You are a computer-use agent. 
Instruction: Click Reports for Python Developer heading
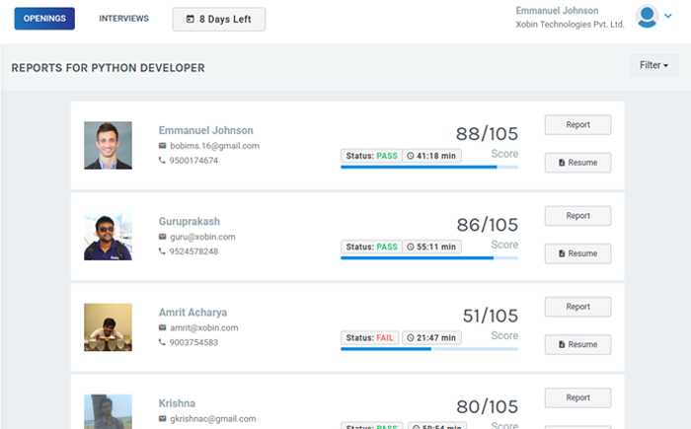tap(108, 68)
